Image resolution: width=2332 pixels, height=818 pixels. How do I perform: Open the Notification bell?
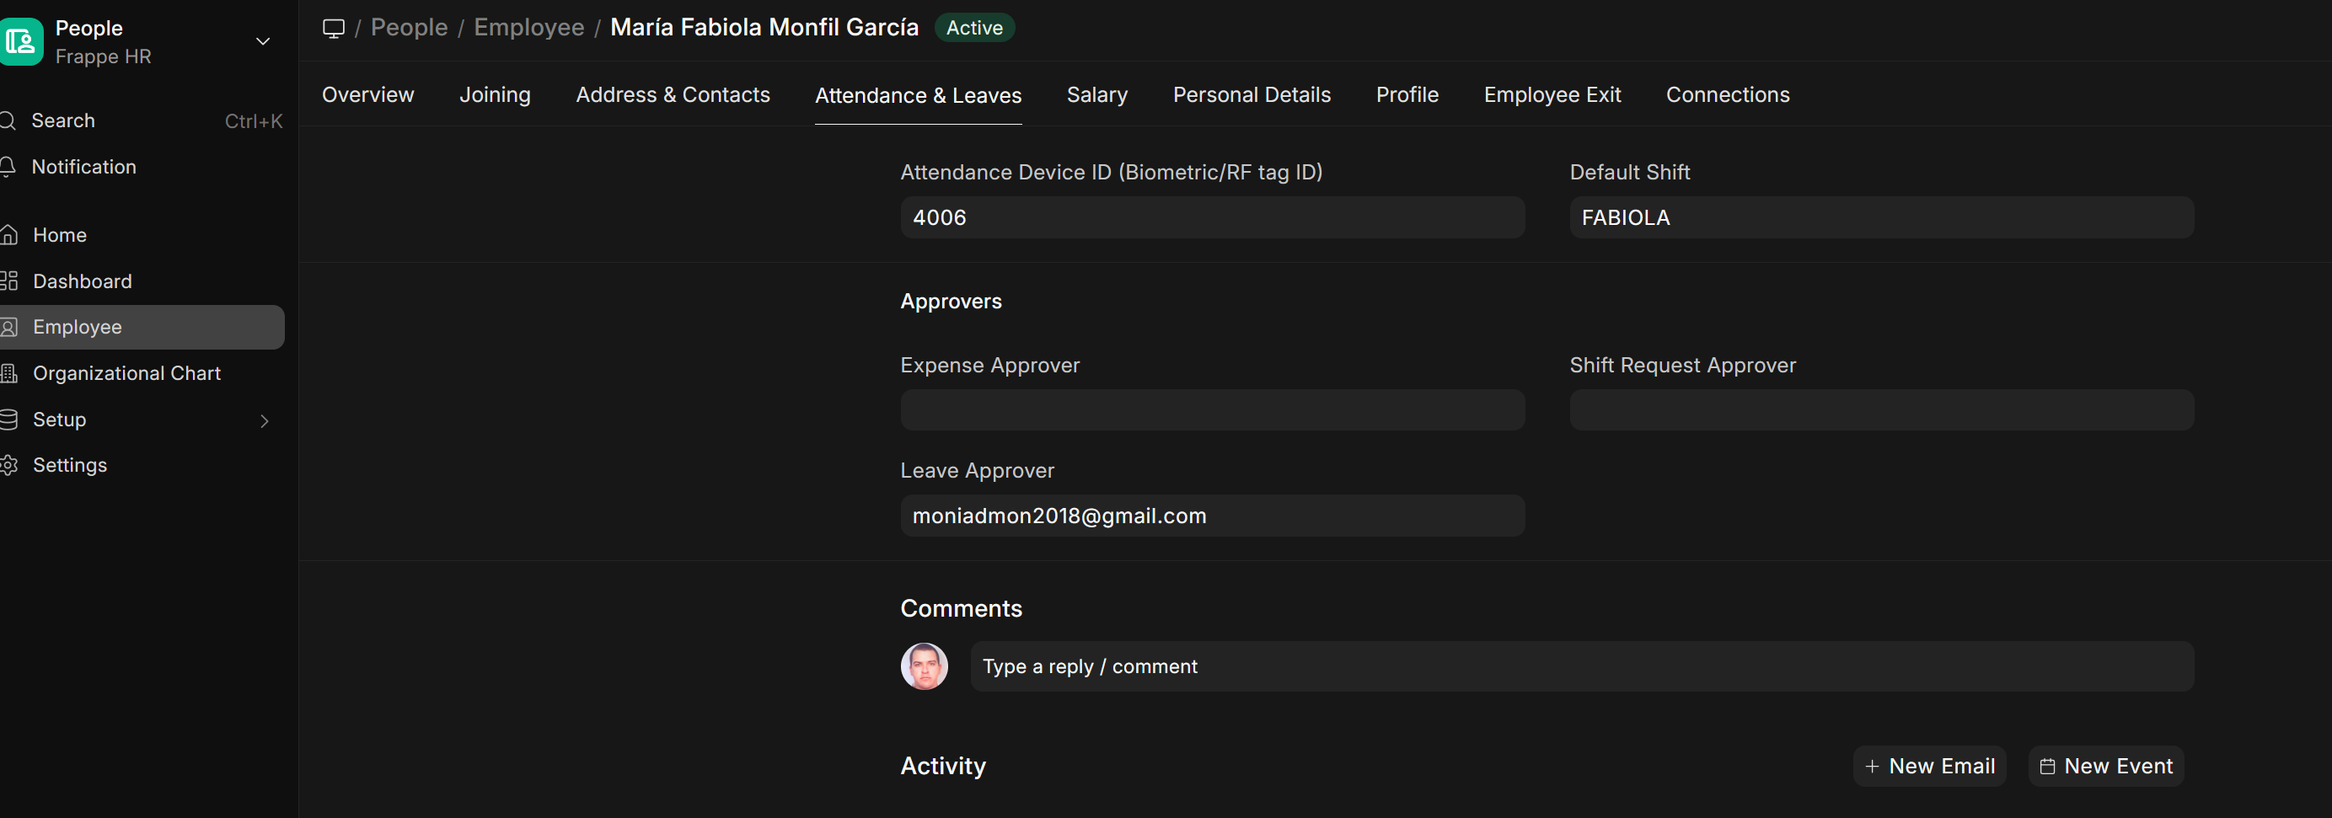coord(9,167)
